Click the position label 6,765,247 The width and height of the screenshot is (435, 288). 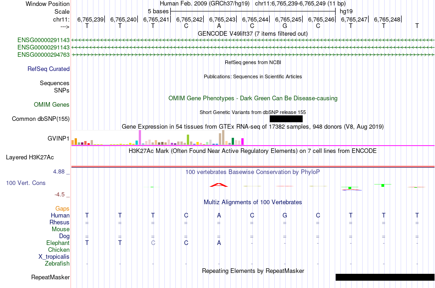[x=354, y=19]
